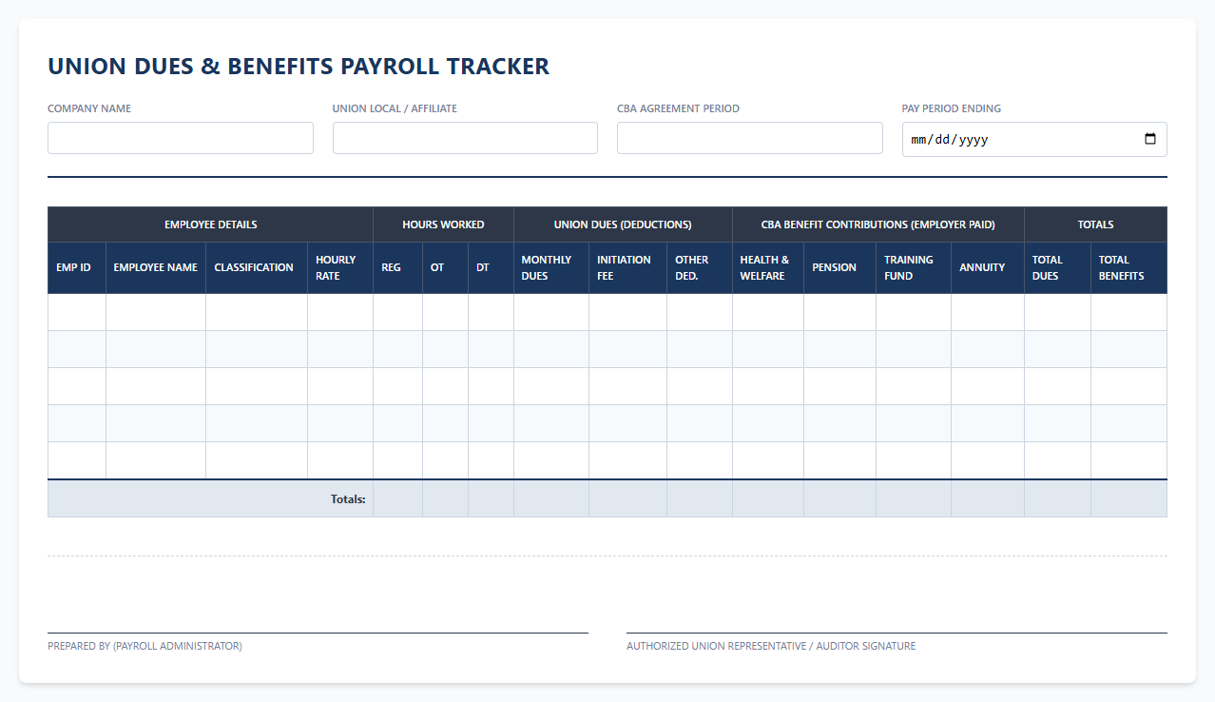Click the Authorized Union Representative signature label
The width and height of the screenshot is (1215, 702).
(771, 646)
